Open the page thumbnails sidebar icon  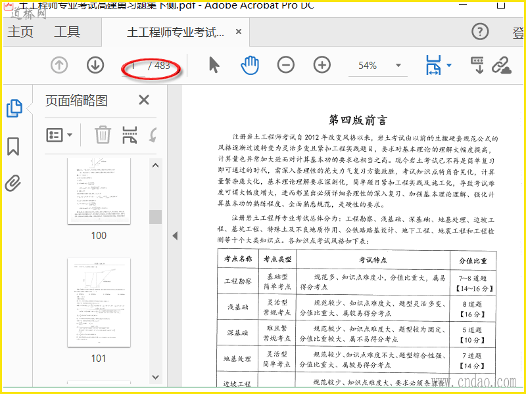pyautogui.click(x=14, y=108)
